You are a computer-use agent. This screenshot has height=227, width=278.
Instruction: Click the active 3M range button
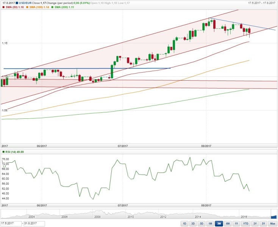(x=219, y=224)
